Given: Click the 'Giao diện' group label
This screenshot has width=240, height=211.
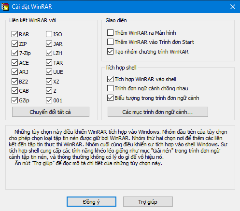Looking at the screenshot, I should click(x=116, y=20).
